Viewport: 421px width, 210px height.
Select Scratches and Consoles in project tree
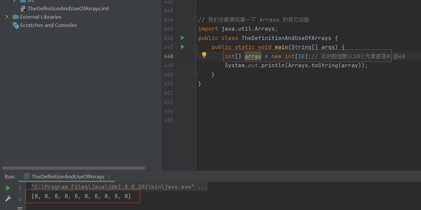click(x=48, y=25)
